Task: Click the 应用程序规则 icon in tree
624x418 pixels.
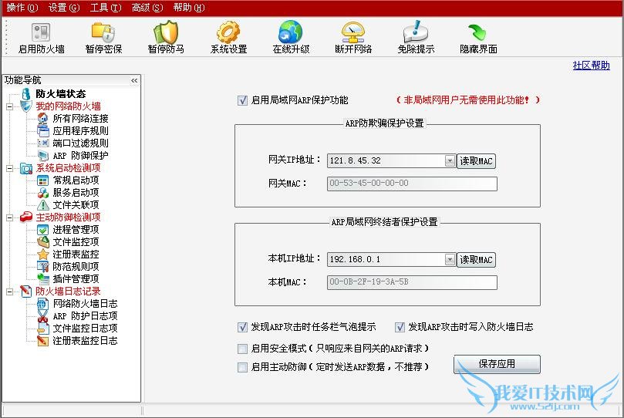Action: tap(42, 130)
